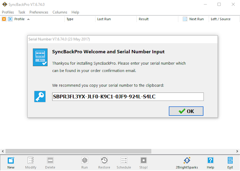240x171 pixels.
Task: Click the Delete profile icon
Action: [50, 161]
